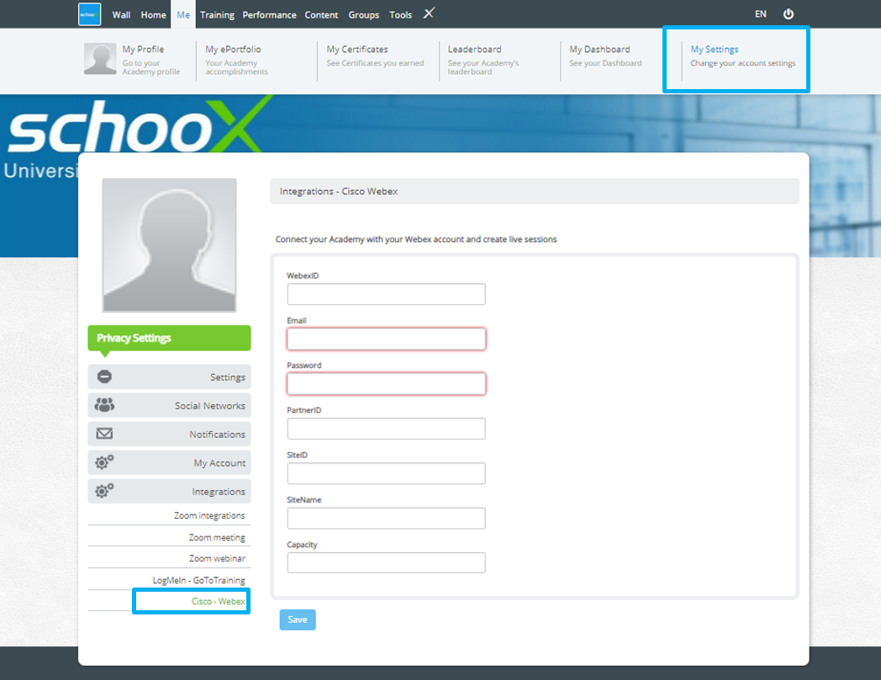The height and width of the screenshot is (680, 881).
Task: Go to Home in top navigation
Action: tap(153, 14)
